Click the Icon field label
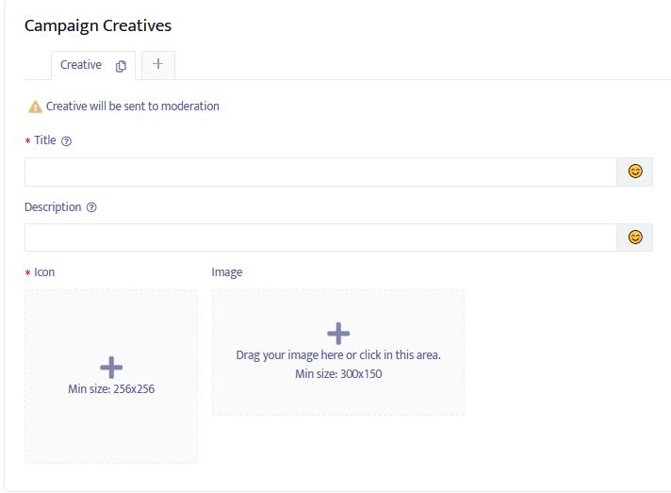Image resolution: width=671 pixels, height=493 pixels. [44, 272]
